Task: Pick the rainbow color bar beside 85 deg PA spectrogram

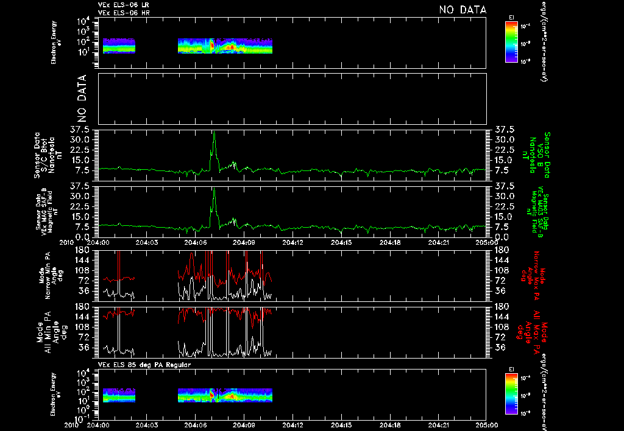Action: [x=511, y=394]
